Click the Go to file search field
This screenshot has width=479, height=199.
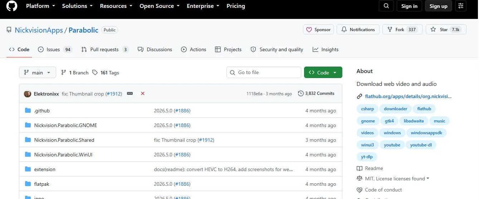coord(264,72)
